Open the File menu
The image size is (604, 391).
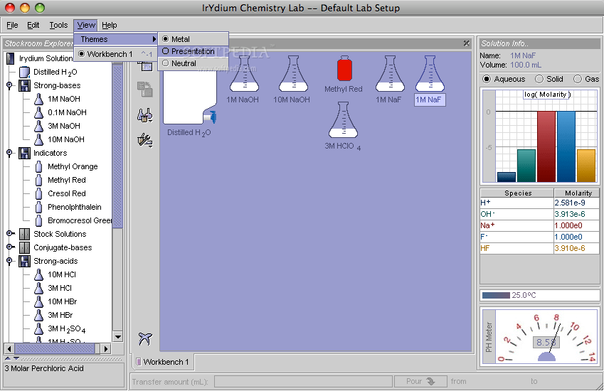click(12, 25)
